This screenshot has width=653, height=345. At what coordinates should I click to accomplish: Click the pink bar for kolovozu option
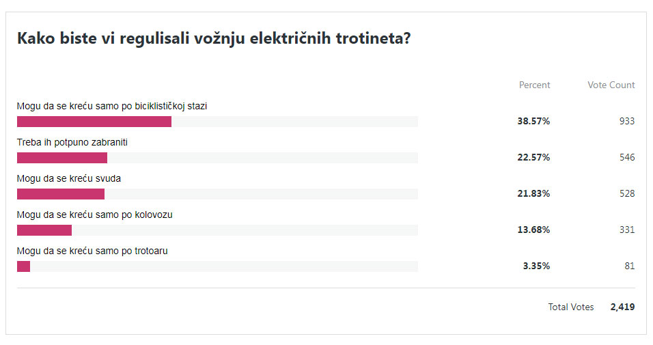[44, 230]
